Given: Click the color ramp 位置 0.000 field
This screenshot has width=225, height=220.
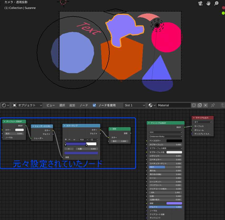Looking at the screenshot, I should (x=87, y=149).
